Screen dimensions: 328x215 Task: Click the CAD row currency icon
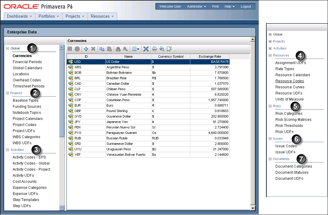click(71, 84)
